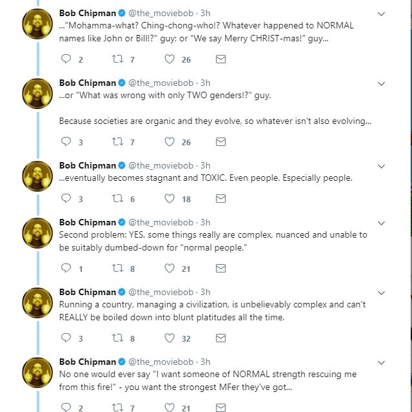Expand the chevron menu on the "Second problem" tweet

tap(381, 223)
